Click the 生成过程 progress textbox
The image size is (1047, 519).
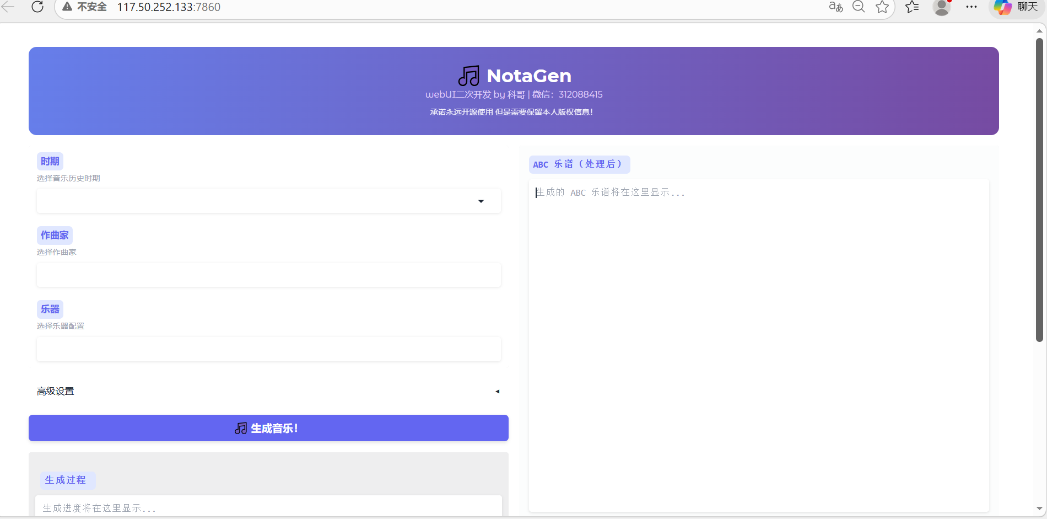coord(268,507)
